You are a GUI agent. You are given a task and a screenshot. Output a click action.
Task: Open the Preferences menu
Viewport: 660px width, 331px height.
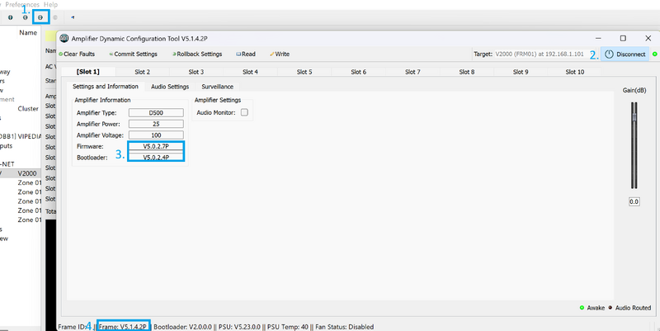[x=22, y=4]
